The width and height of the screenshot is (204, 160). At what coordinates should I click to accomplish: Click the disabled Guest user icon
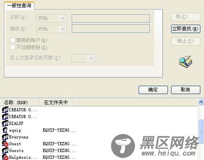coord(5,144)
